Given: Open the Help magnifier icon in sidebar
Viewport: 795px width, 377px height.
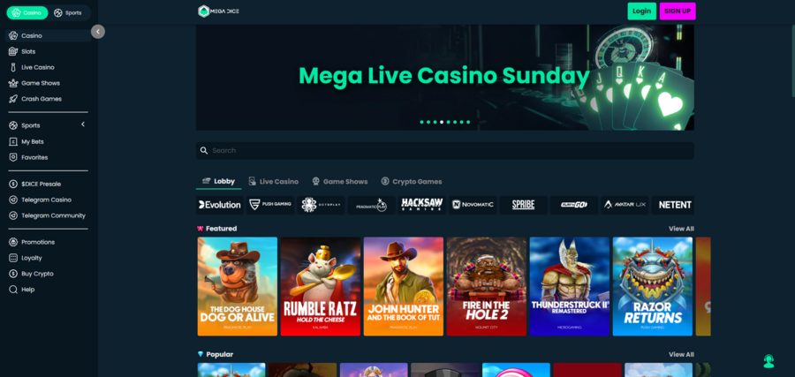Looking at the screenshot, I should (x=13, y=290).
